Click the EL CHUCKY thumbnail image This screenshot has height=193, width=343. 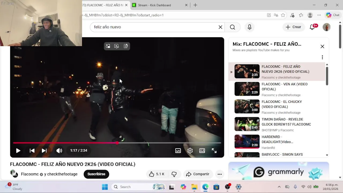pyautogui.click(x=247, y=106)
